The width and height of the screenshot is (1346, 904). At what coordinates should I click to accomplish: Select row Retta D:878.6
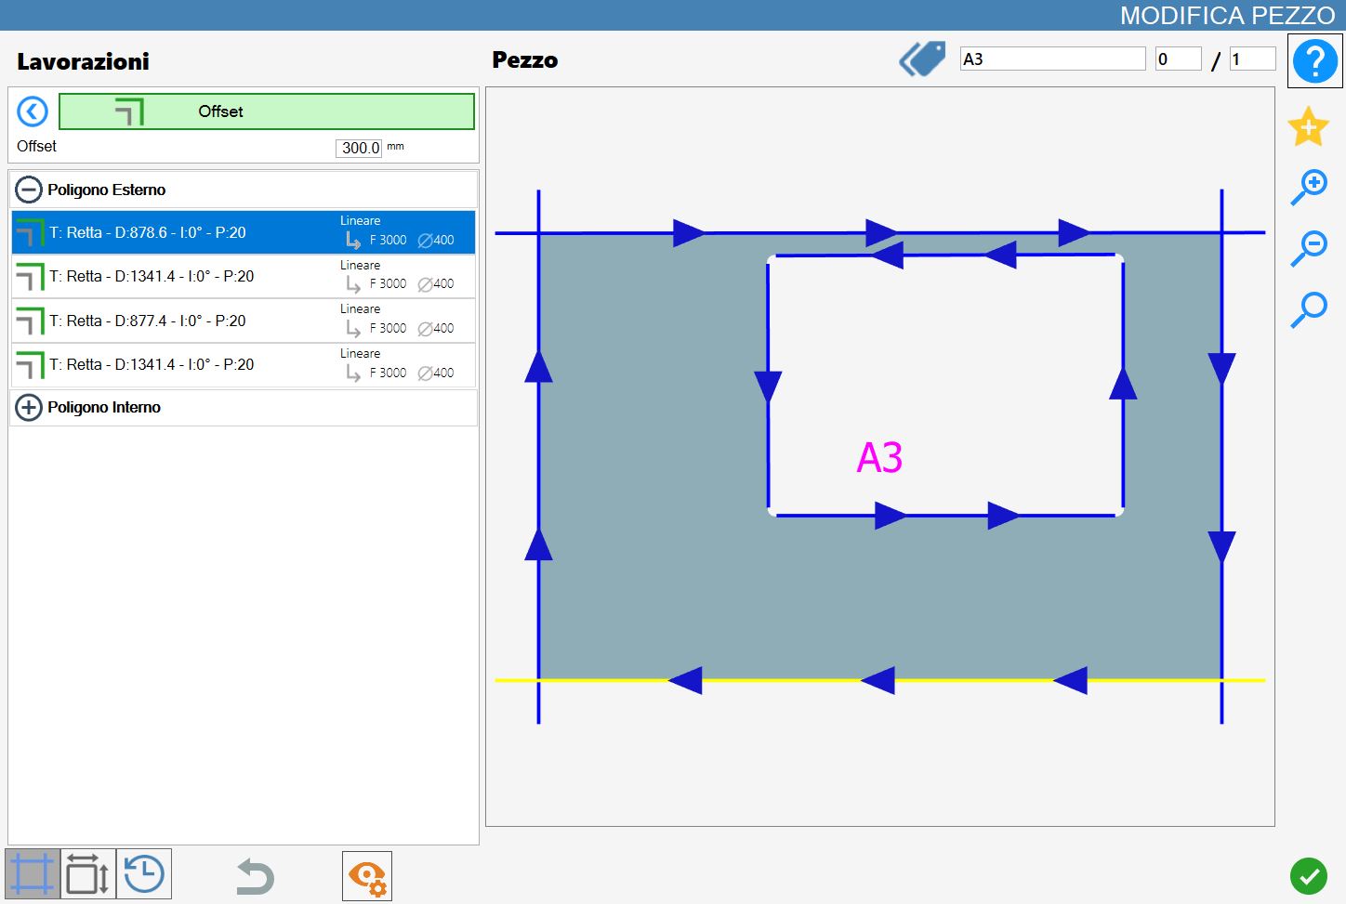pyautogui.click(x=244, y=232)
